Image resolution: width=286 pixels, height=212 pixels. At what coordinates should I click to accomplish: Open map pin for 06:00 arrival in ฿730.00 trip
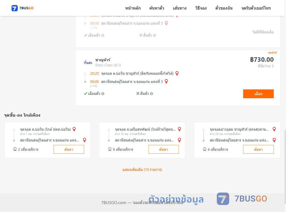coord(166,81)
